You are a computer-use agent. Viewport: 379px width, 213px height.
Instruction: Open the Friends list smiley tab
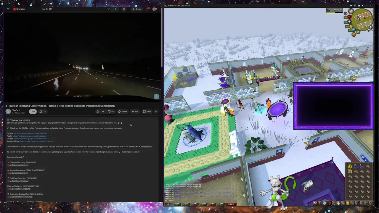[x=348, y=203]
